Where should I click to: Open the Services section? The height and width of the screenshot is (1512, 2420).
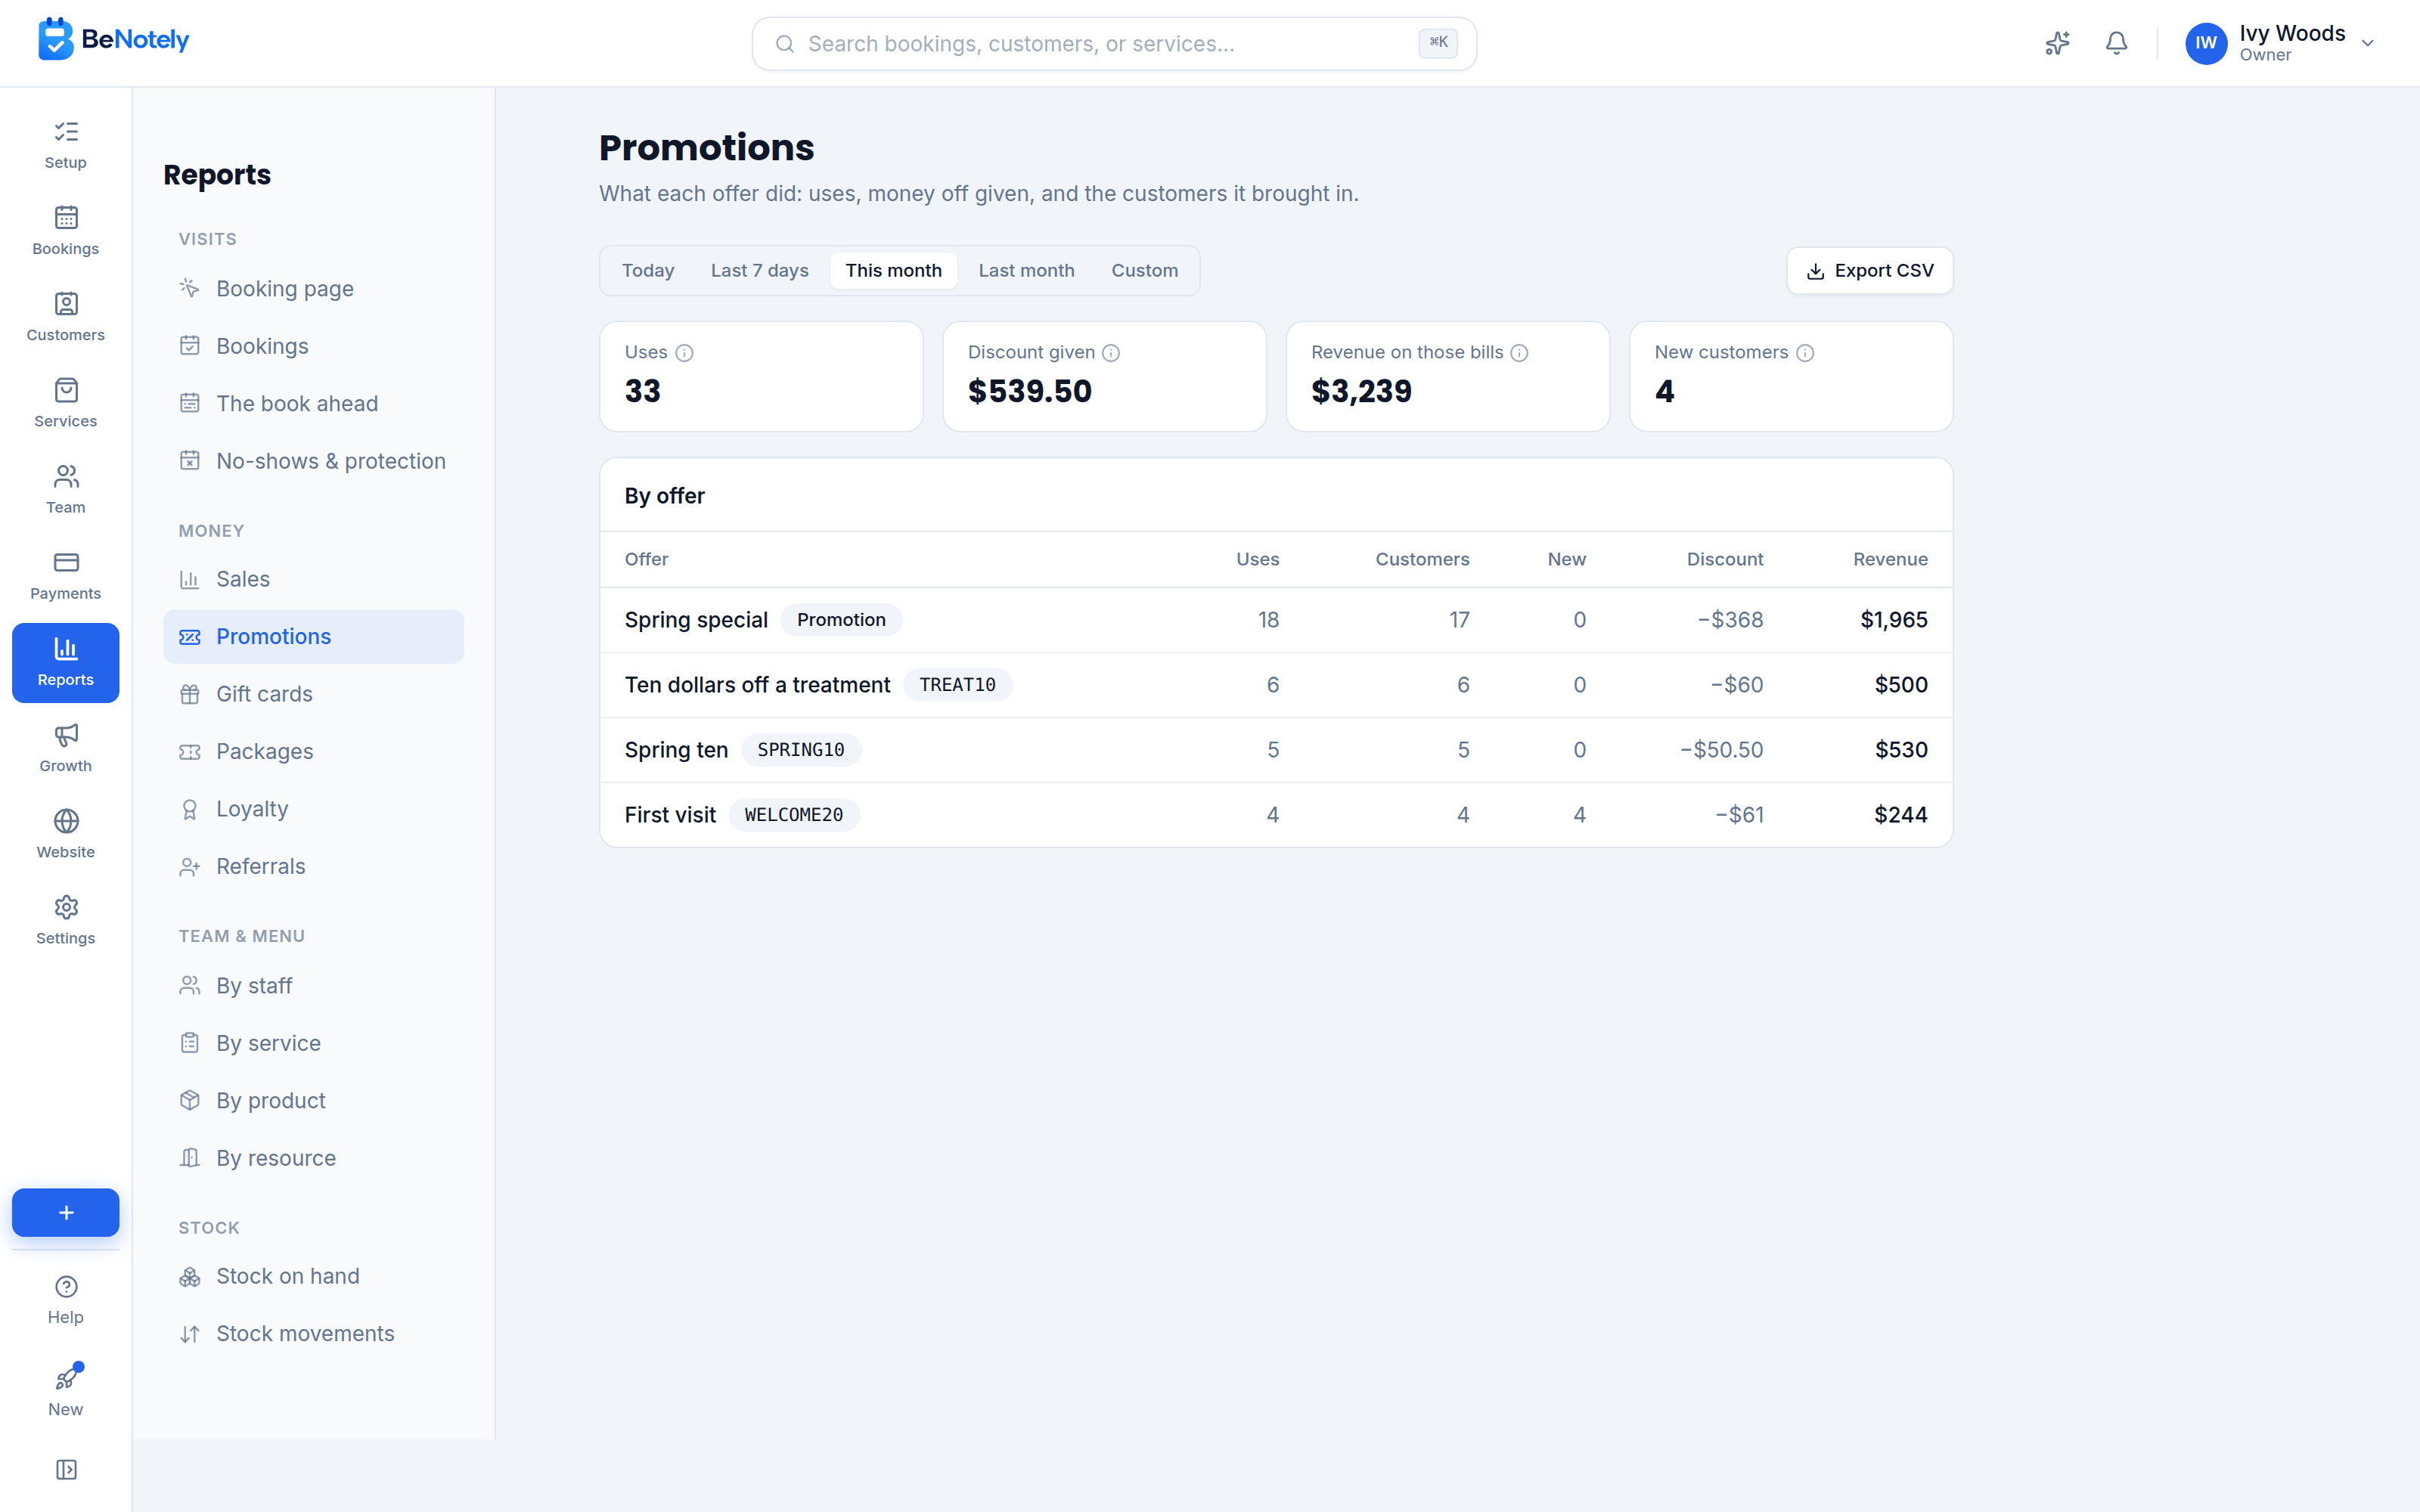point(65,404)
